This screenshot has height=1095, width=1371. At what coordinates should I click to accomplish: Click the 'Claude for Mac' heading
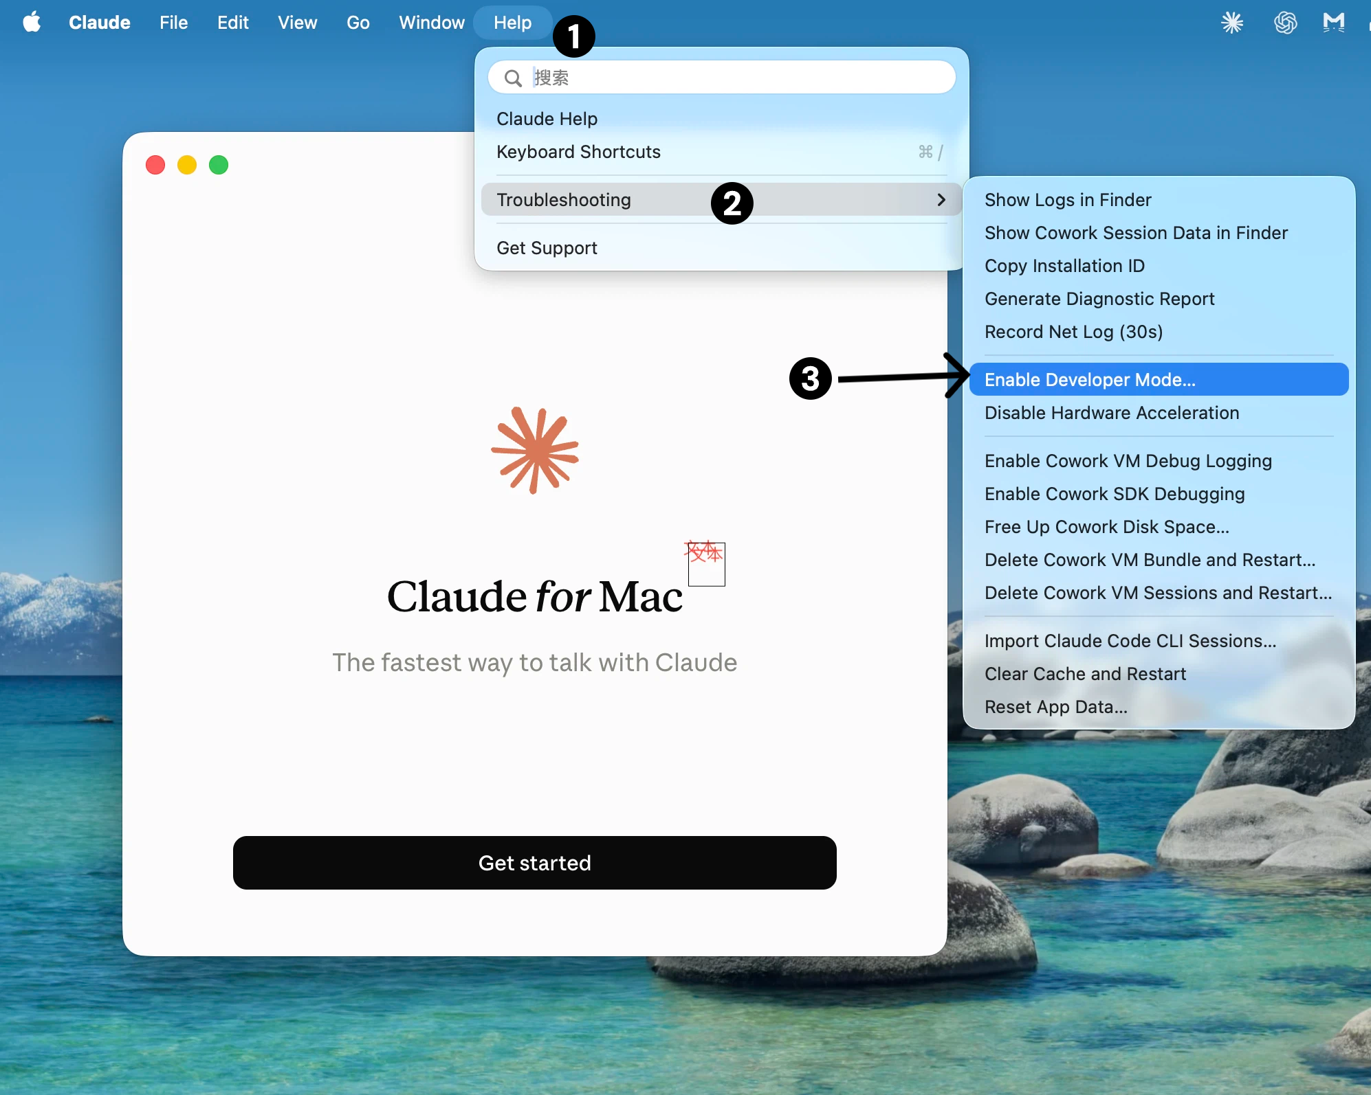coord(535,596)
